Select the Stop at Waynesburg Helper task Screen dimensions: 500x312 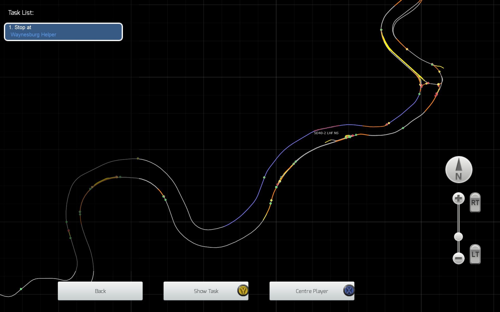tap(63, 32)
